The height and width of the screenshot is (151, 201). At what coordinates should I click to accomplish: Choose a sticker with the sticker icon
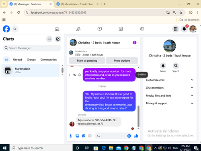coord(84,136)
